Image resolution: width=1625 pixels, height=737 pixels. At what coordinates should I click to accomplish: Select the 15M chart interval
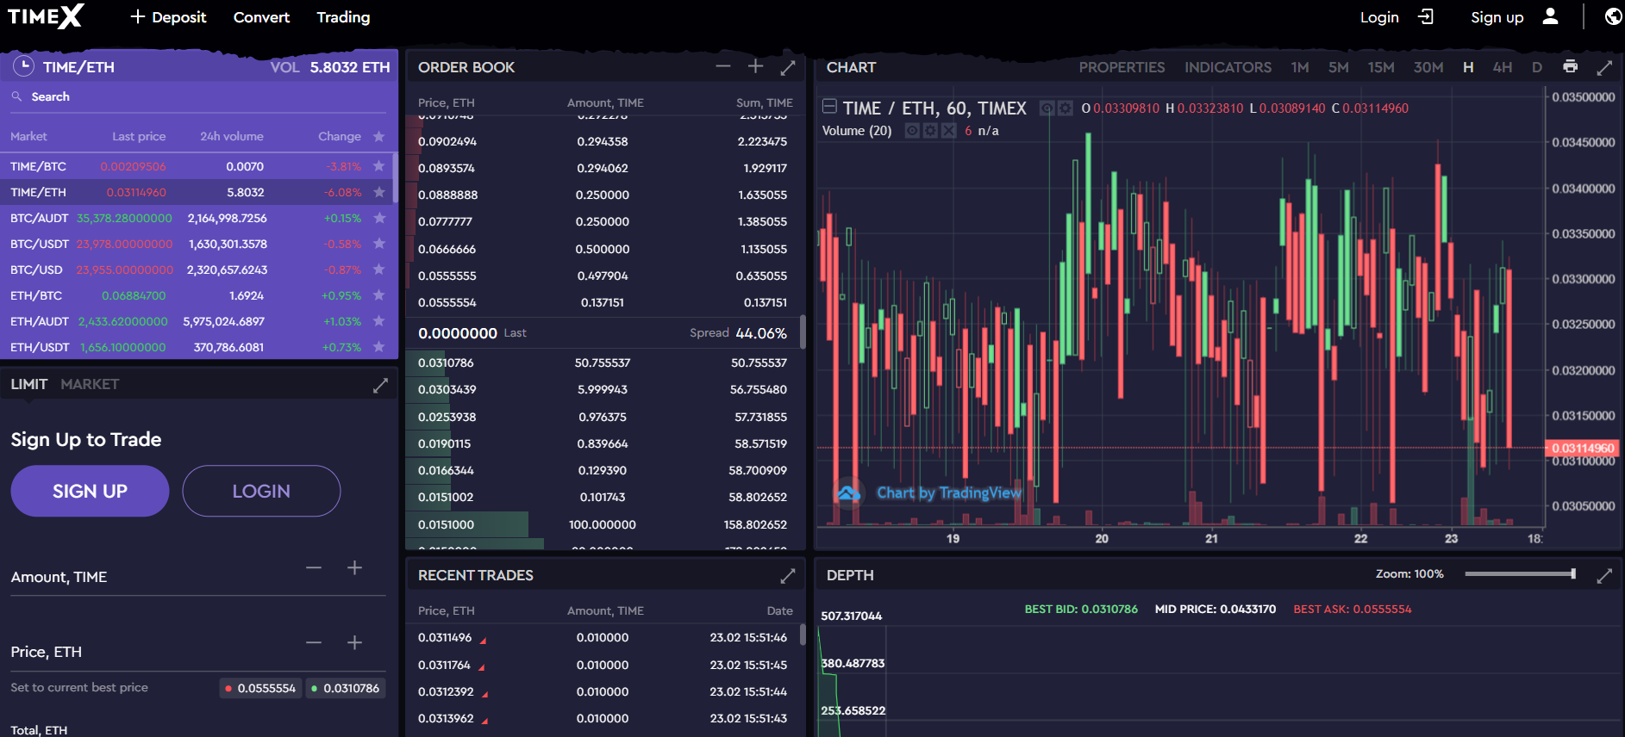1380,67
